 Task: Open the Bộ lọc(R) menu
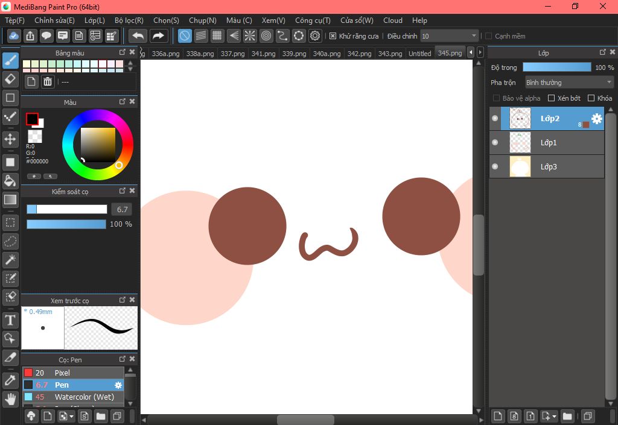click(129, 20)
